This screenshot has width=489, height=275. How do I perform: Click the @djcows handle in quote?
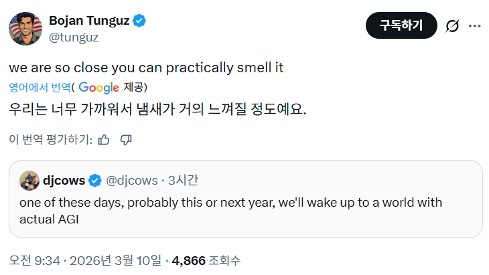click(x=132, y=180)
